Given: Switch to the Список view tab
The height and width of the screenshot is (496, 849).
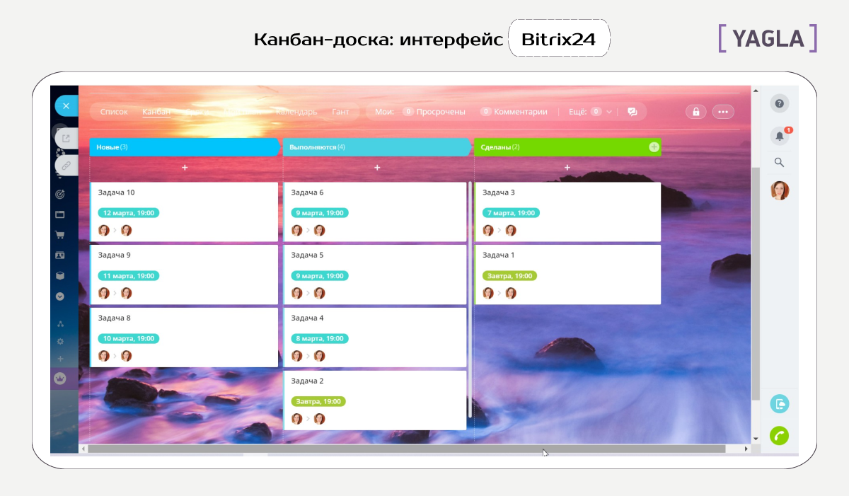Looking at the screenshot, I should [x=114, y=112].
